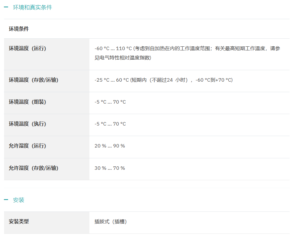The width and height of the screenshot is (293, 239).
Task: Click the 环境温度 (组装) row label
Action: coord(27,102)
